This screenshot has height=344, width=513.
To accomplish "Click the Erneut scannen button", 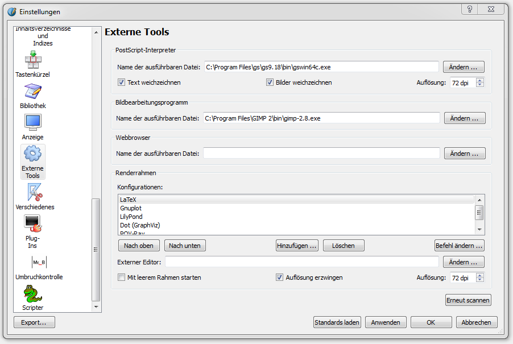I will tap(468, 300).
